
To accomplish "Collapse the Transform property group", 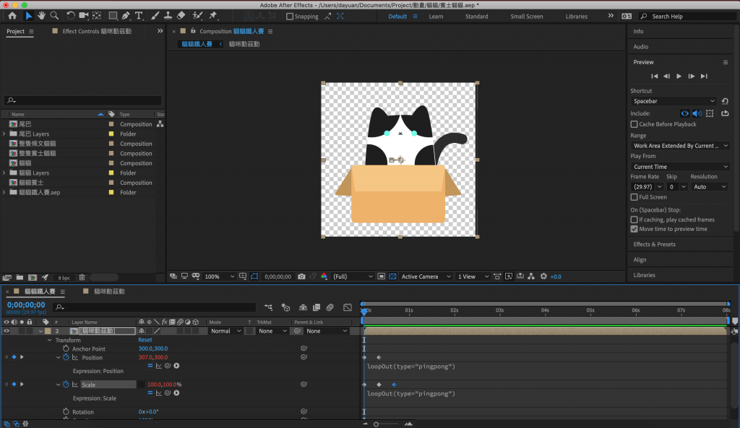I will [x=49, y=340].
